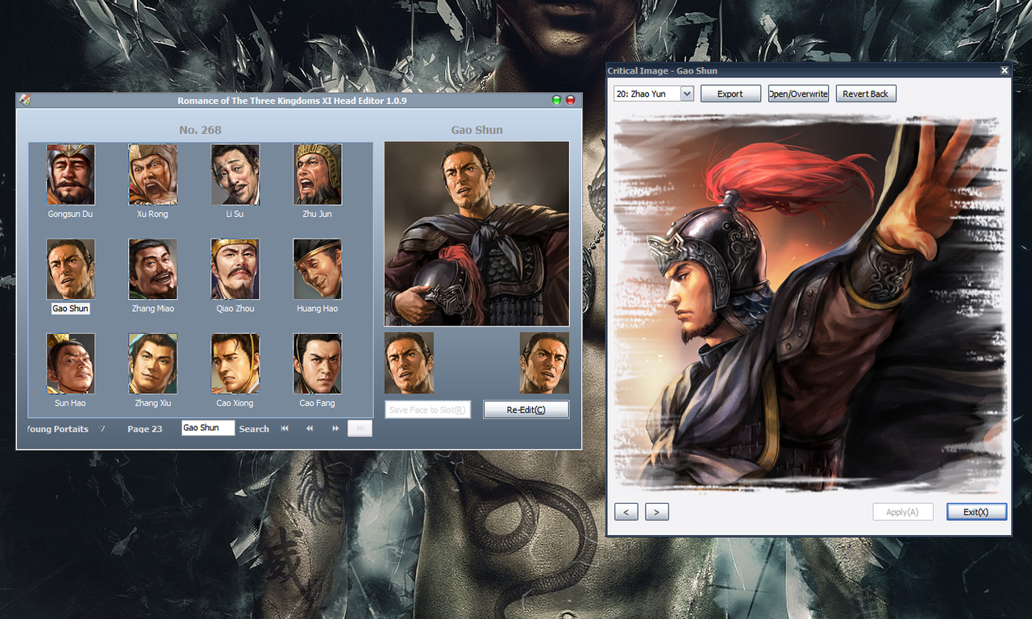The image size is (1032, 619).
Task: Click the Zhang Miao name label
Action: (x=153, y=309)
